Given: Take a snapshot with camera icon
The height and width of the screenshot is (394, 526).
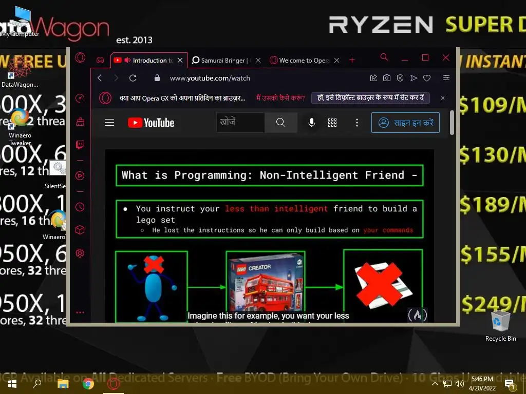Looking at the screenshot, I should pyautogui.click(x=386, y=78).
